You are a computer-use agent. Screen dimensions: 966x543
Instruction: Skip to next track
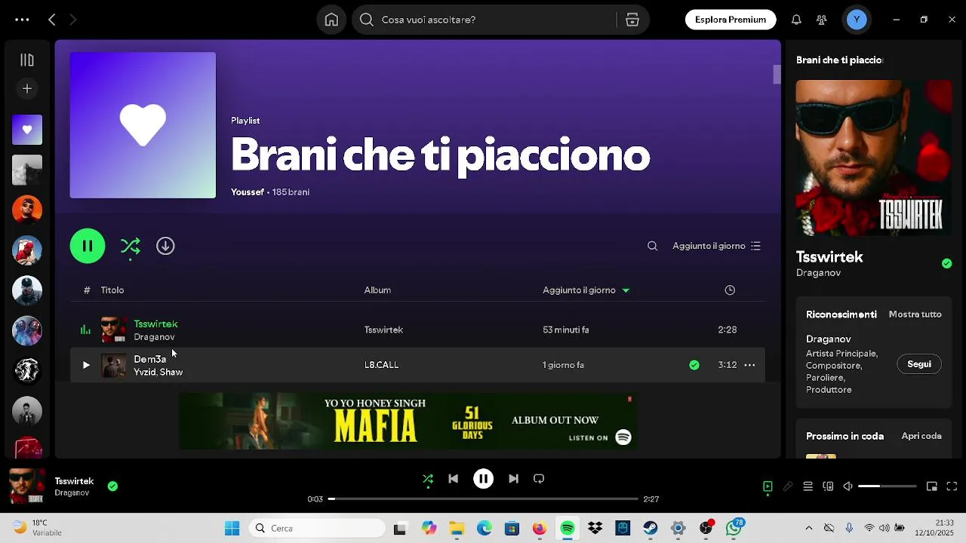(x=513, y=479)
